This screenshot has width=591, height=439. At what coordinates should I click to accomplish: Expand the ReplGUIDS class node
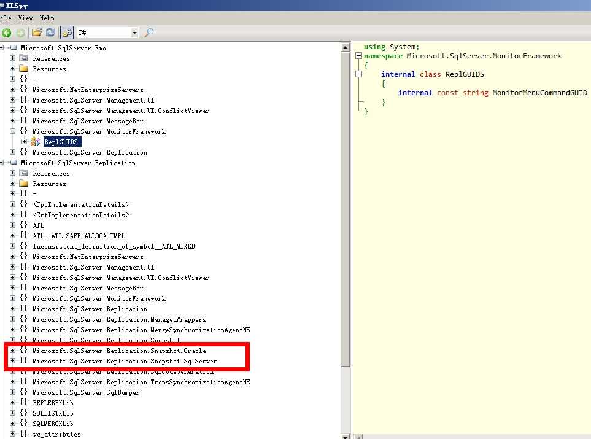pos(24,142)
